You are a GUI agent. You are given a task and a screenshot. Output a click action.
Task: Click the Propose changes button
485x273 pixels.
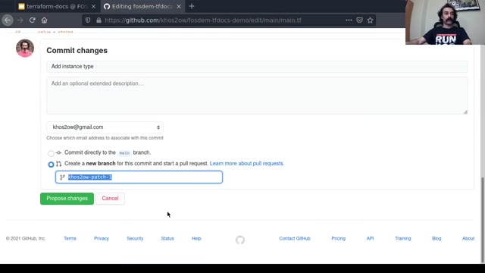click(67, 199)
